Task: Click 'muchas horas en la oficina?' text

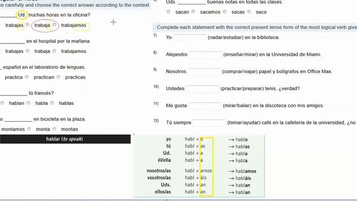Action: (x=59, y=15)
